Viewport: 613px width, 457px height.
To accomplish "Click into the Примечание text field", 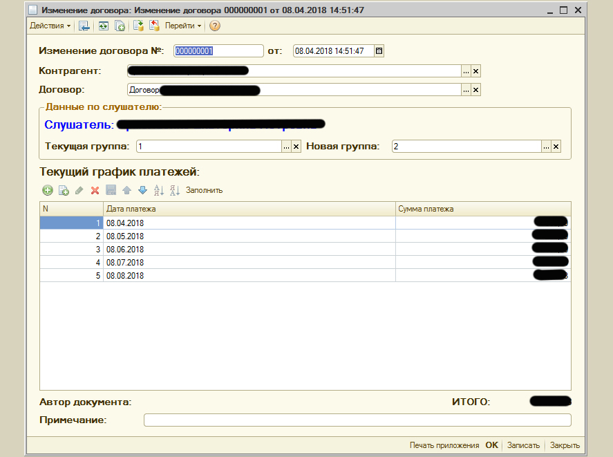I will tap(357, 420).
